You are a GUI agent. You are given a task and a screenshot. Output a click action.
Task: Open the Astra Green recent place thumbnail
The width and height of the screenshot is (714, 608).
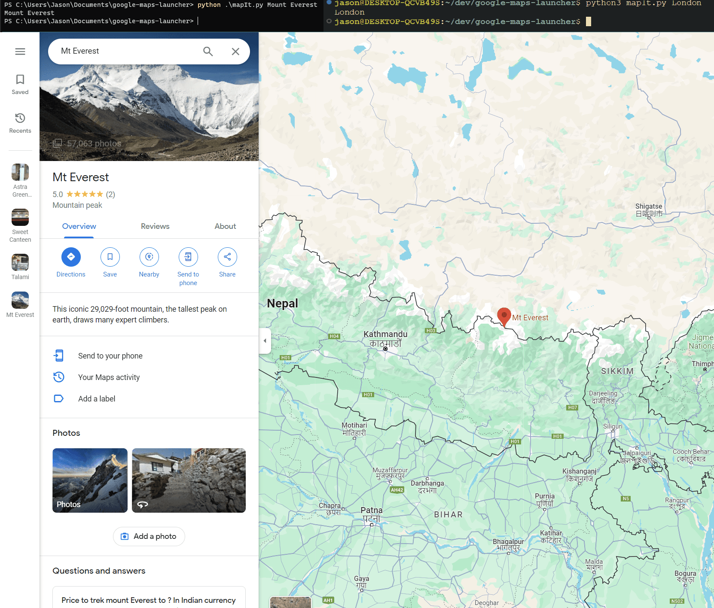tap(20, 172)
